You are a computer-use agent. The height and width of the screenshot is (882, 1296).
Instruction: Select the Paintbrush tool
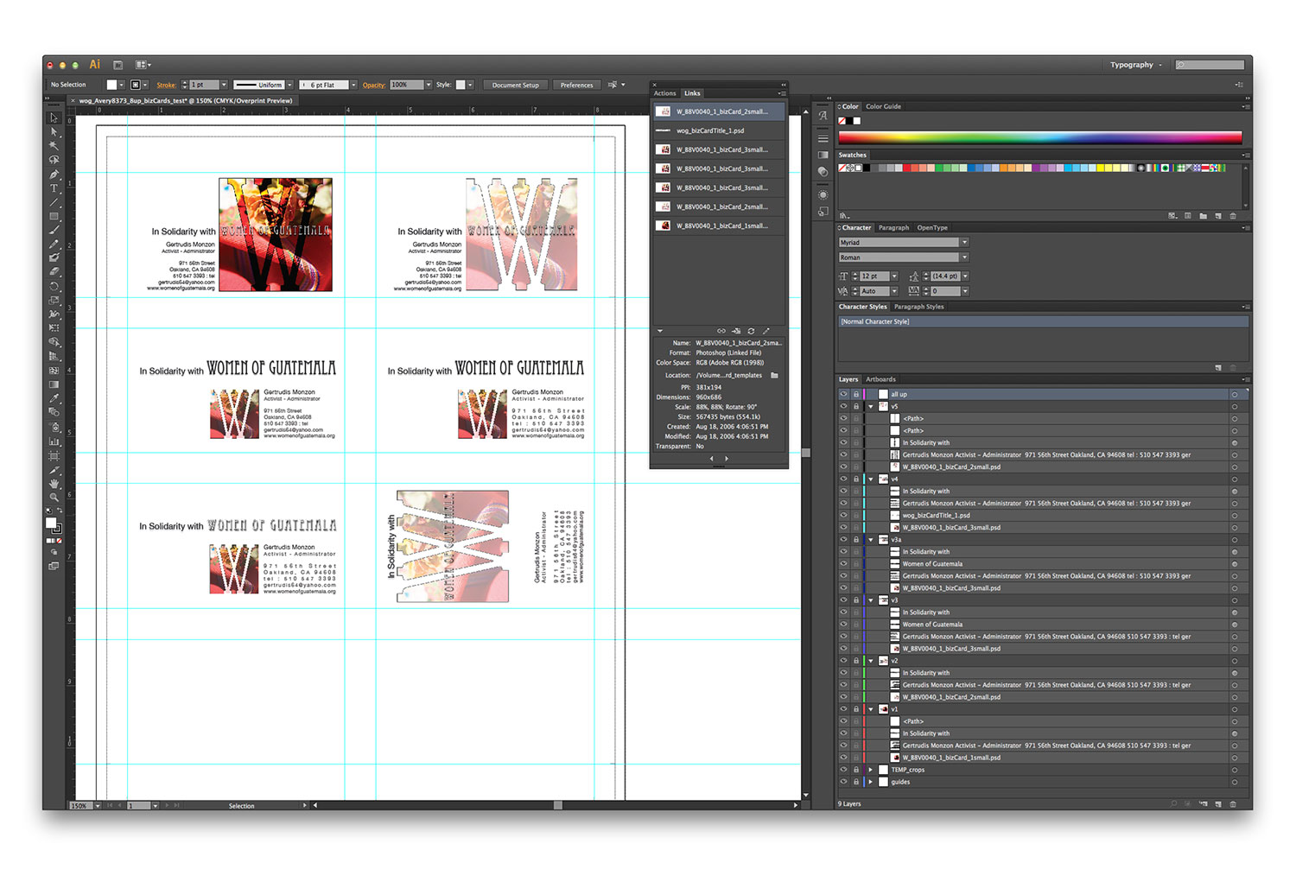pyautogui.click(x=54, y=231)
